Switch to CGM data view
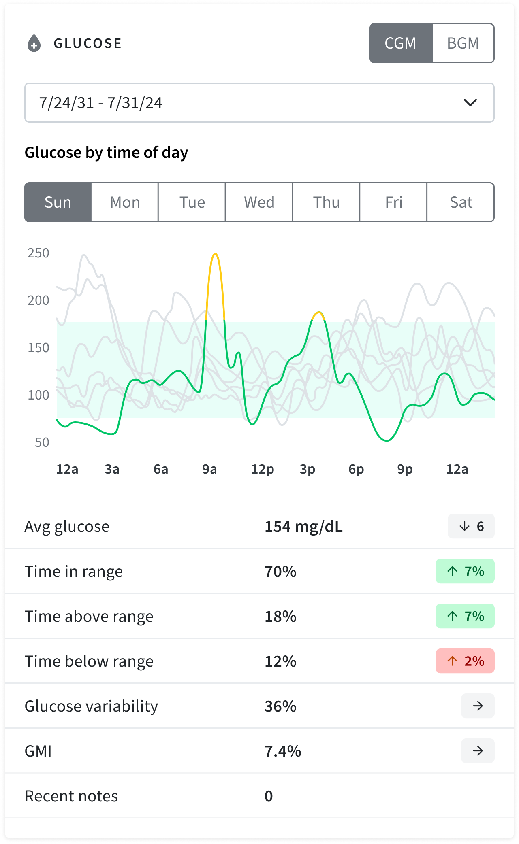Screen dimensions: 519x844 (x=401, y=43)
